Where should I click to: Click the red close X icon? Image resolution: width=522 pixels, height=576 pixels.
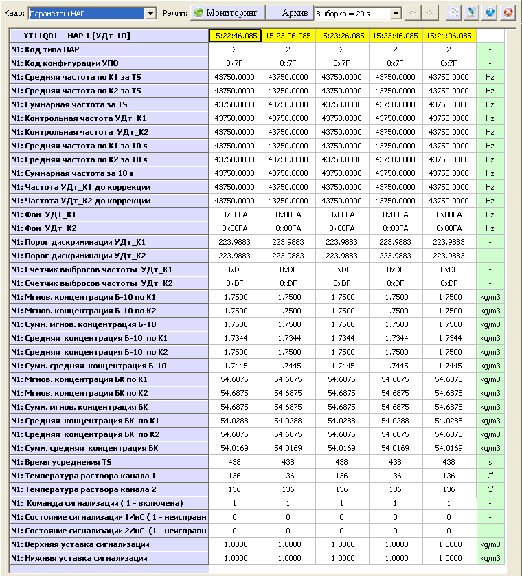click(x=508, y=13)
